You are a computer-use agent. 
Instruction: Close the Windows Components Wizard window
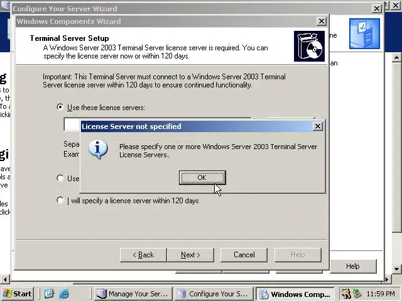321,21
